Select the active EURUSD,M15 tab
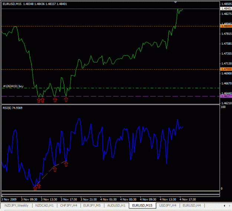Image resolution: width=232 pixels, height=211 pixels. coord(142,205)
